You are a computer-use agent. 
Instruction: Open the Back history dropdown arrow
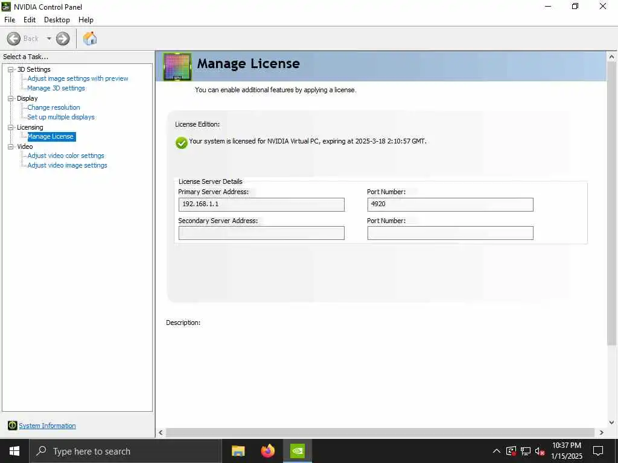[x=49, y=39]
